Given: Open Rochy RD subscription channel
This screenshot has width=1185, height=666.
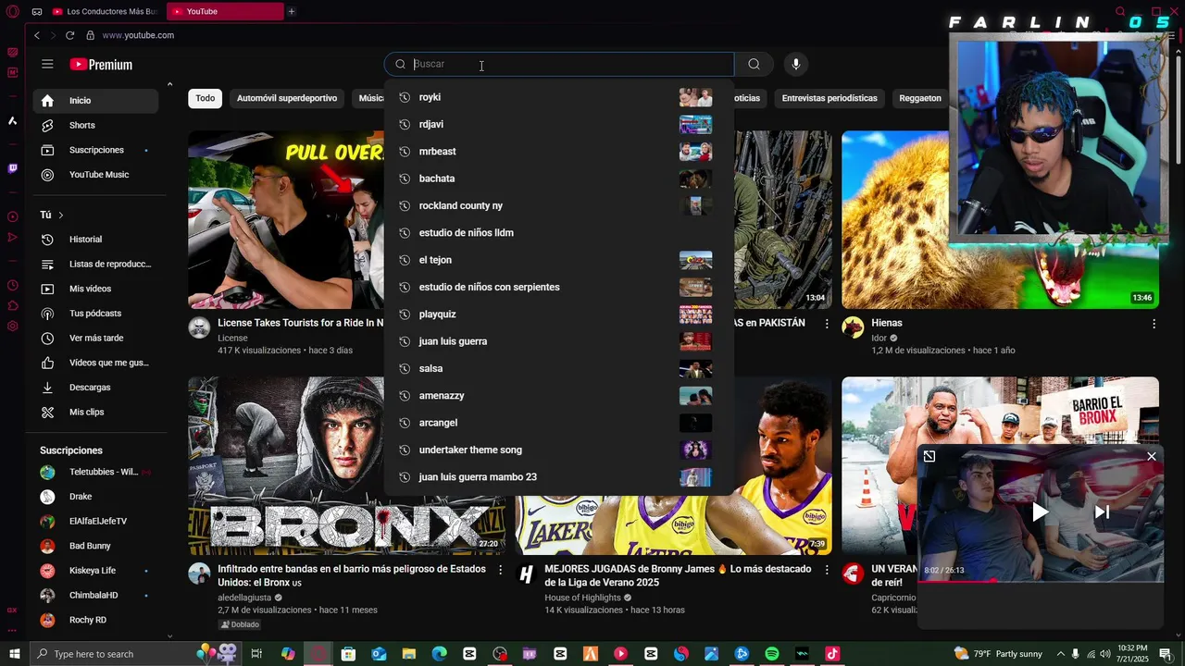Looking at the screenshot, I should pos(95,620).
